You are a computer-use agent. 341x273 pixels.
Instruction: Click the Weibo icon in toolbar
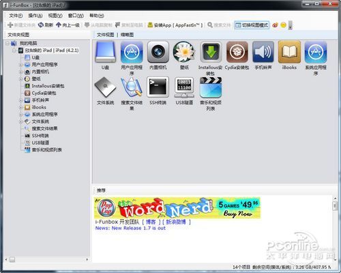pos(275,25)
